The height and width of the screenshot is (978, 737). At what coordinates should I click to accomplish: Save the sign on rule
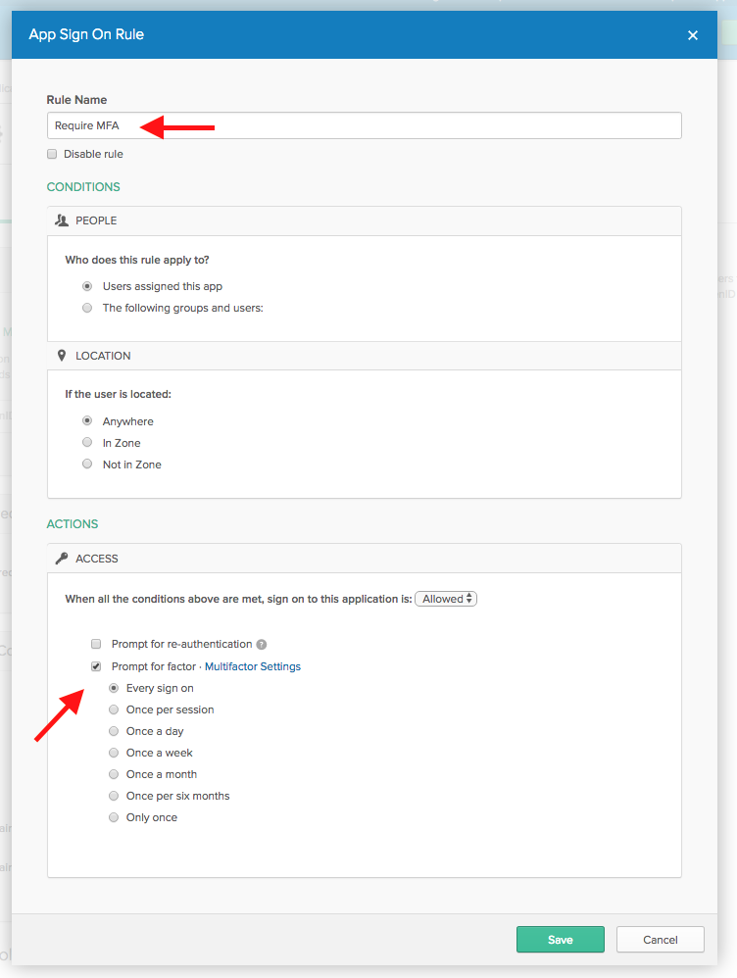click(x=560, y=940)
